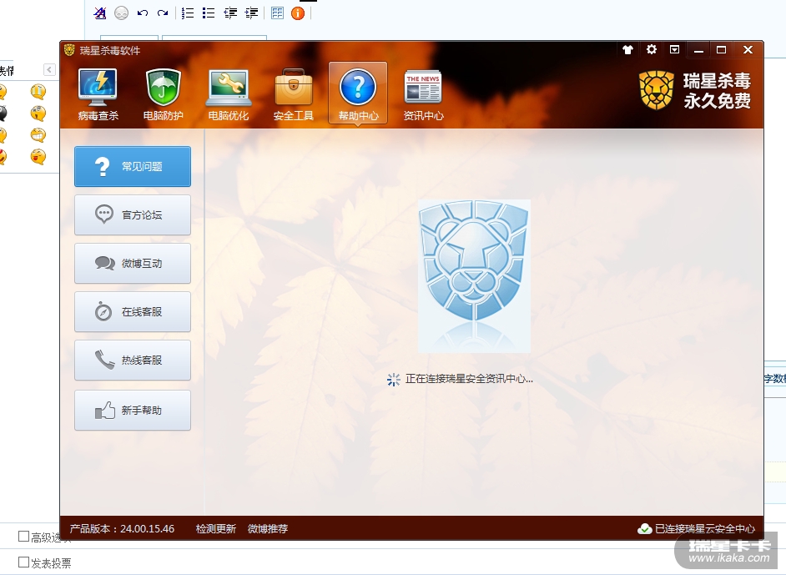Screen dimensions: 786x575
Task: Minimize the Rising antivirus window
Action: (x=698, y=49)
